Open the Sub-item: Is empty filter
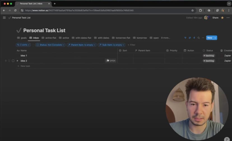Screen dimensions: 232x141 (112, 45)
